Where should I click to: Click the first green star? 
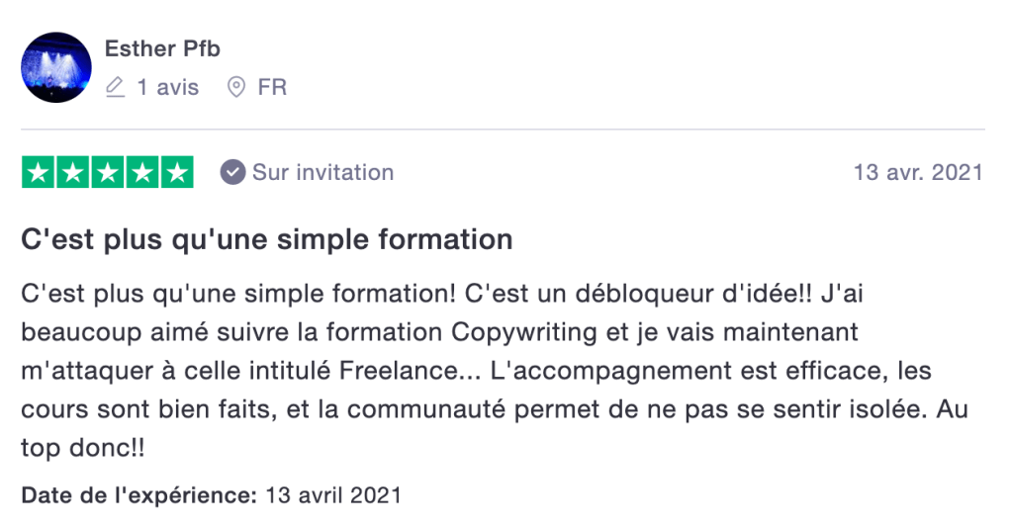tap(39, 173)
